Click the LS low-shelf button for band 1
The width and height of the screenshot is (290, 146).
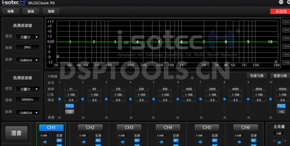click(69, 112)
